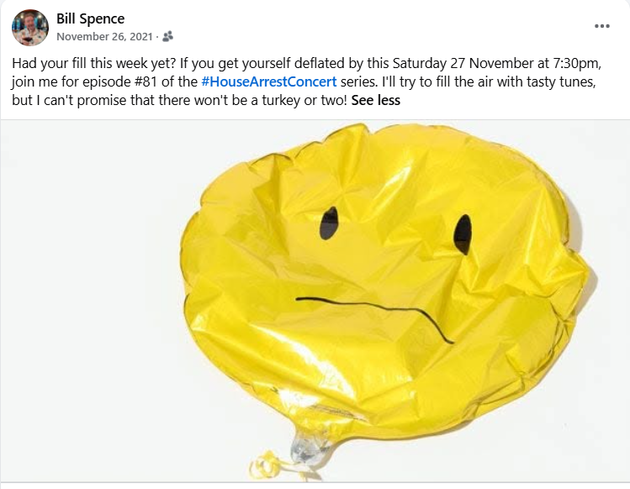Open the three-dot post options menu
The width and height of the screenshot is (630, 489).
[x=602, y=26]
